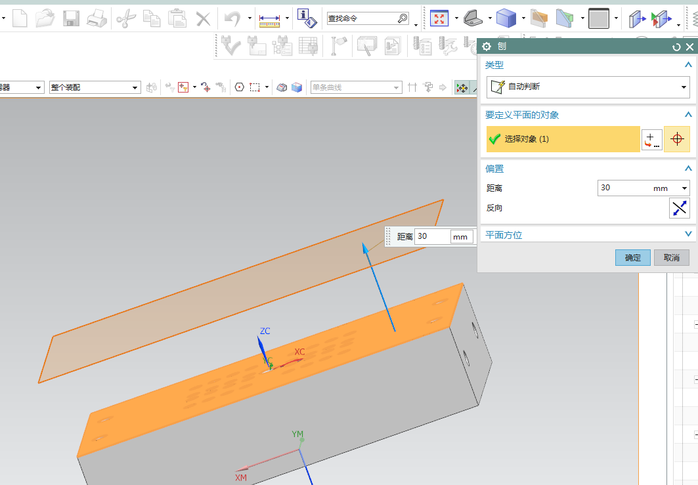Viewport: 698px width, 485px height.
Task: Click the orange section-cut view icon
Action: [x=538, y=18]
